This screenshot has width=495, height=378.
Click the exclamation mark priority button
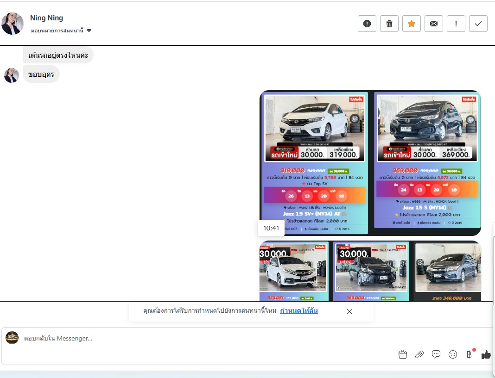coord(456,24)
